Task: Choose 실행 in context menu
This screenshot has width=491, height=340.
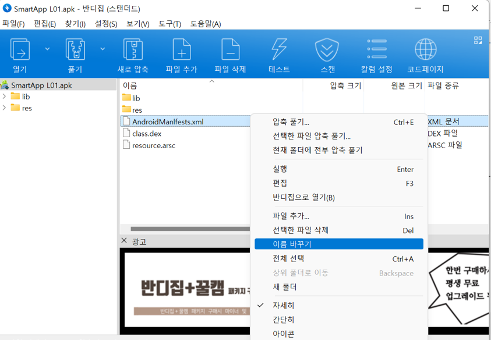Action: tap(339, 169)
